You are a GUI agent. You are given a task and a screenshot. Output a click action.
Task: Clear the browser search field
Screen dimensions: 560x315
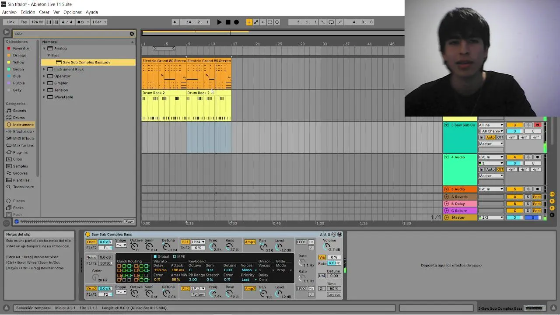[x=132, y=33]
